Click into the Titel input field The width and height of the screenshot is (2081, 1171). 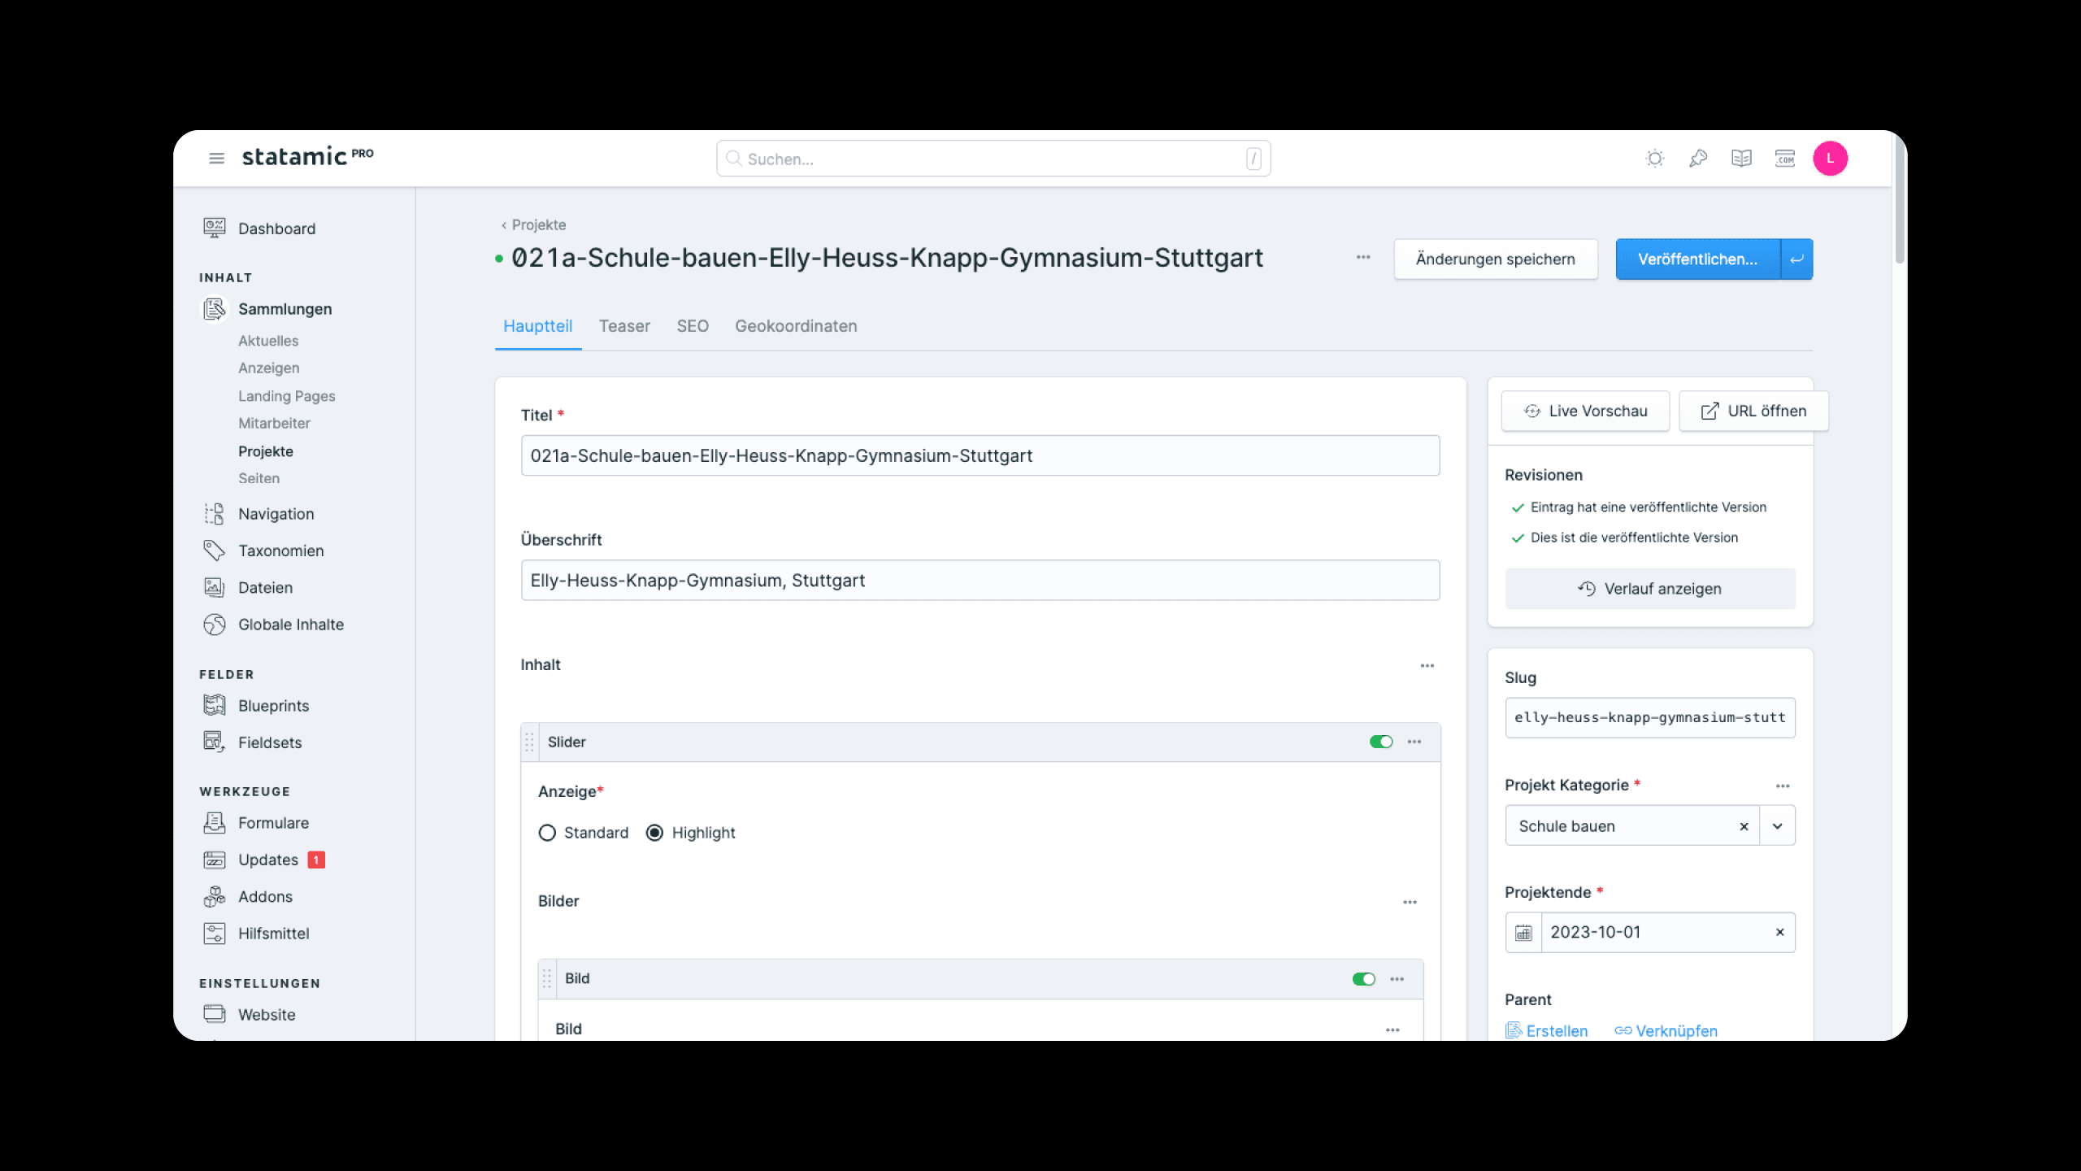tap(980, 456)
